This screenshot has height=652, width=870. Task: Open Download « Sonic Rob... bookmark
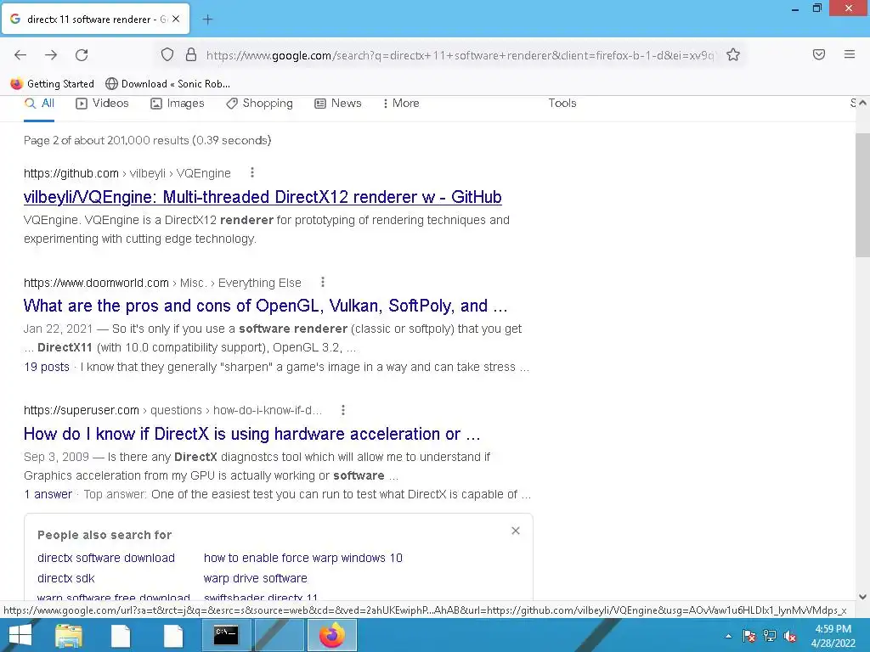[167, 84]
